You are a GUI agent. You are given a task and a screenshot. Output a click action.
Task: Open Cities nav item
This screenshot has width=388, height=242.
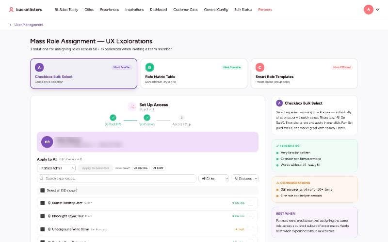[x=89, y=9]
